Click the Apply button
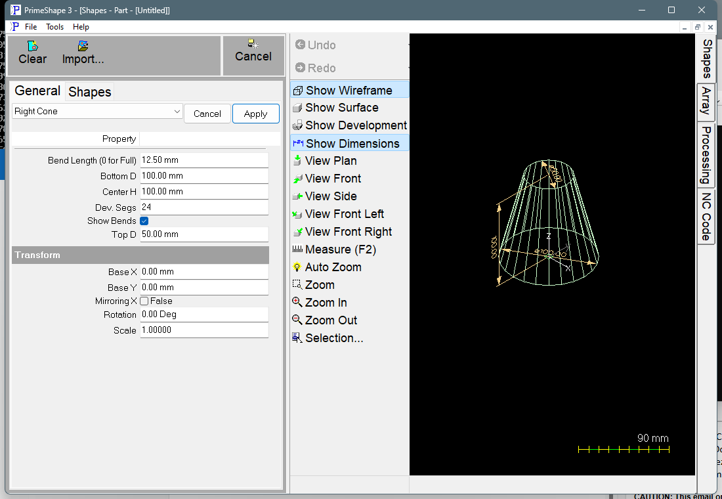Image resolution: width=722 pixels, height=499 pixels. coord(255,114)
